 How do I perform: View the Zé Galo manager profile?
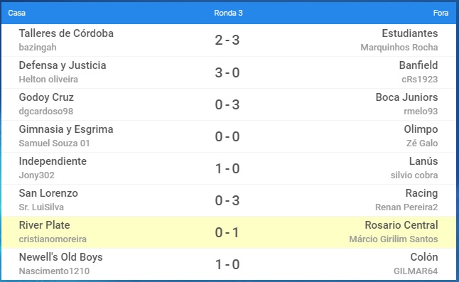[x=422, y=143]
